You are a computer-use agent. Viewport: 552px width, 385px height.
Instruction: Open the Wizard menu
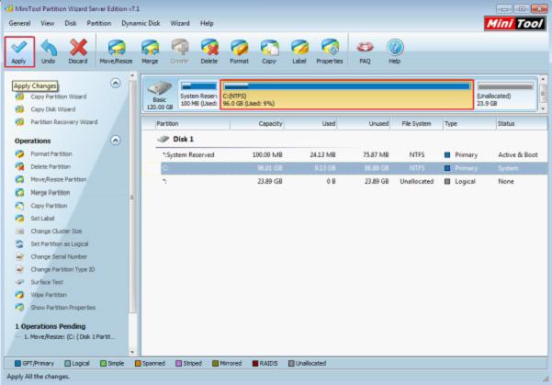180,23
